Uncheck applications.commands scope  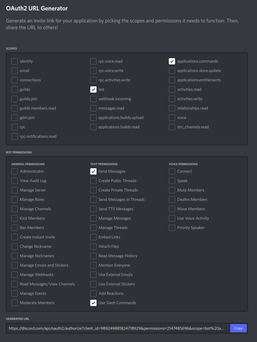[x=172, y=61]
